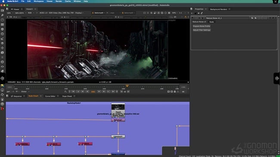
Task: Open the Cache menu
Action: [68, 1]
